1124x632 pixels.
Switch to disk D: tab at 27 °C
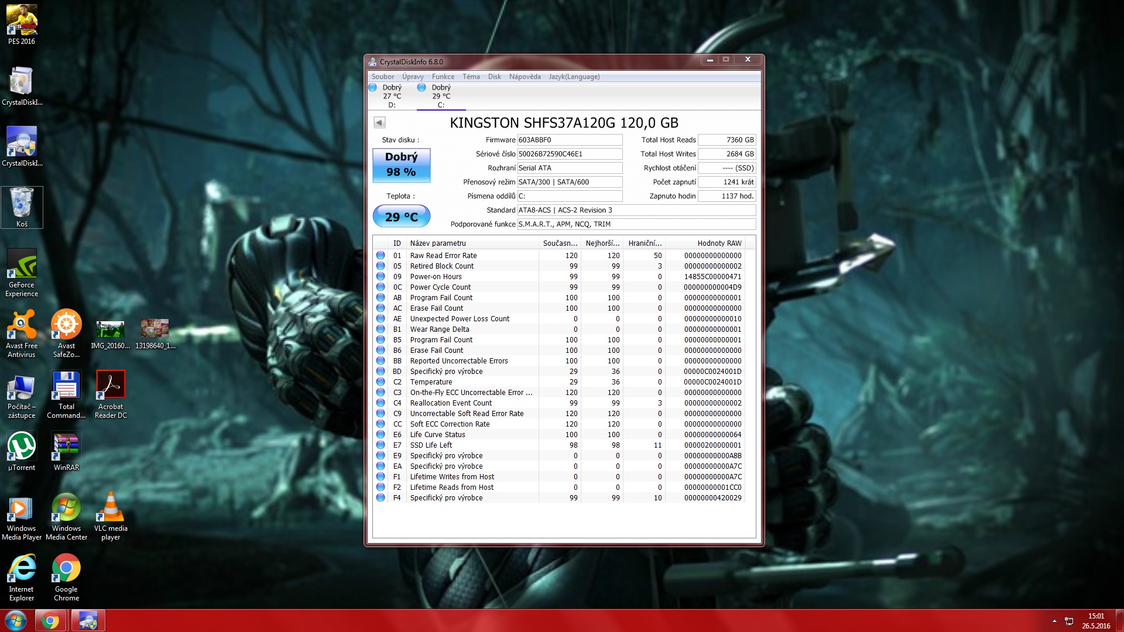(x=392, y=96)
